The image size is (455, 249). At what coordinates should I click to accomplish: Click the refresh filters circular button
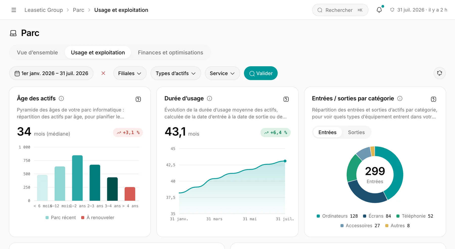(440, 73)
